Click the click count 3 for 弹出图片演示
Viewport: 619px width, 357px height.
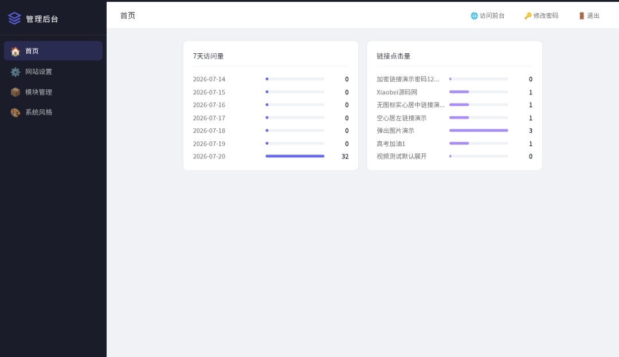tap(531, 130)
